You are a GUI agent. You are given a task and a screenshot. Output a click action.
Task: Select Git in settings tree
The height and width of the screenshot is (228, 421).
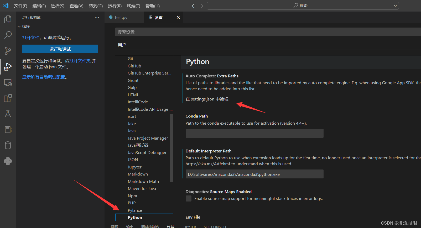[x=131, y=59]
